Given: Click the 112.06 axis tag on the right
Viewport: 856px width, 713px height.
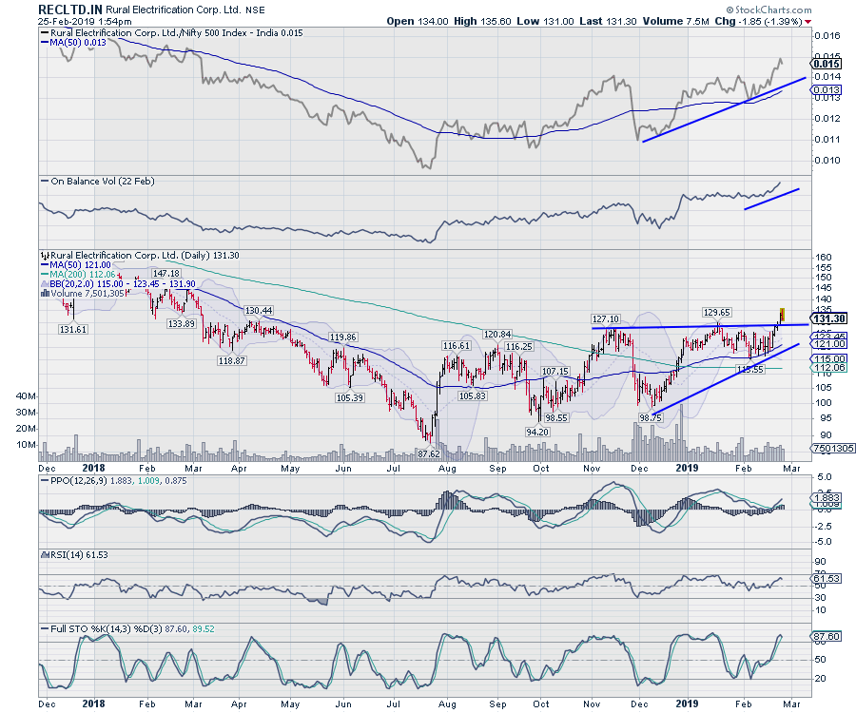Looking at the screenshot, I should coord(829,368).
